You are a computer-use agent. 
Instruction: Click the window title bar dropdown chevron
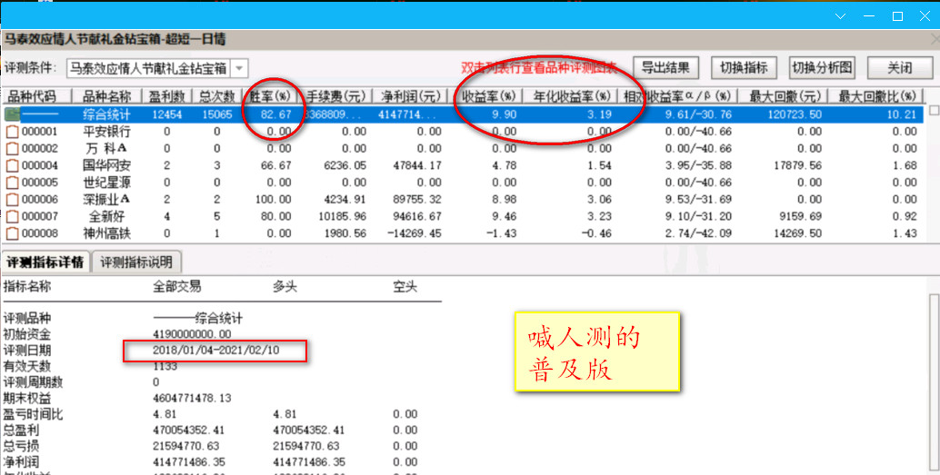[x=841, y=16]
